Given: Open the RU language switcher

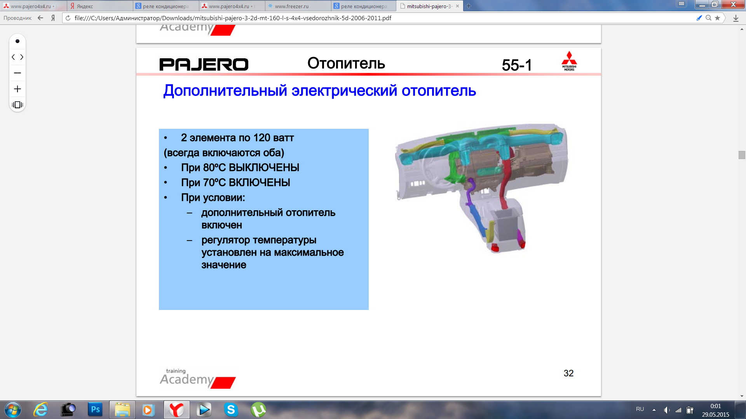Looking at the screenshot, I should [x=640, y=409].
